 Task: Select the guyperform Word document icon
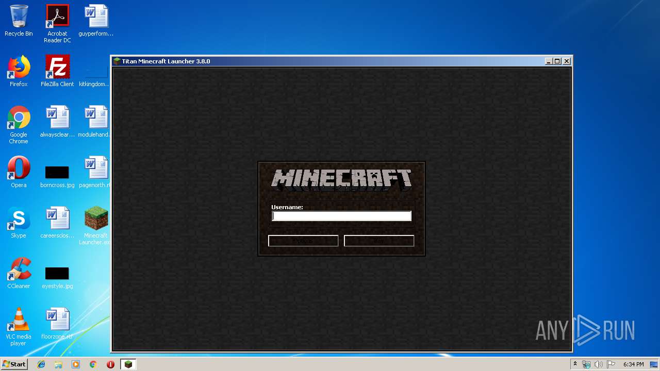96,21
